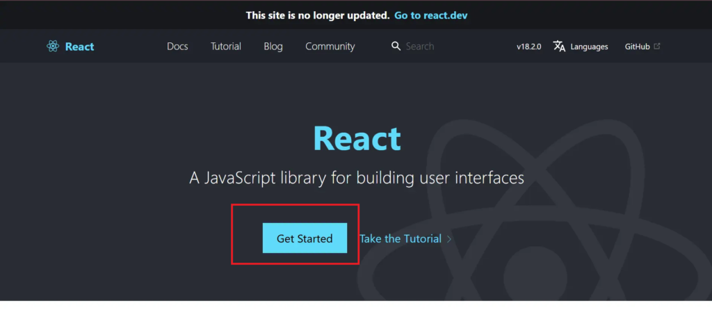Go to the Blog section
The width and height of the screenshot is (712, 328).
273,47
